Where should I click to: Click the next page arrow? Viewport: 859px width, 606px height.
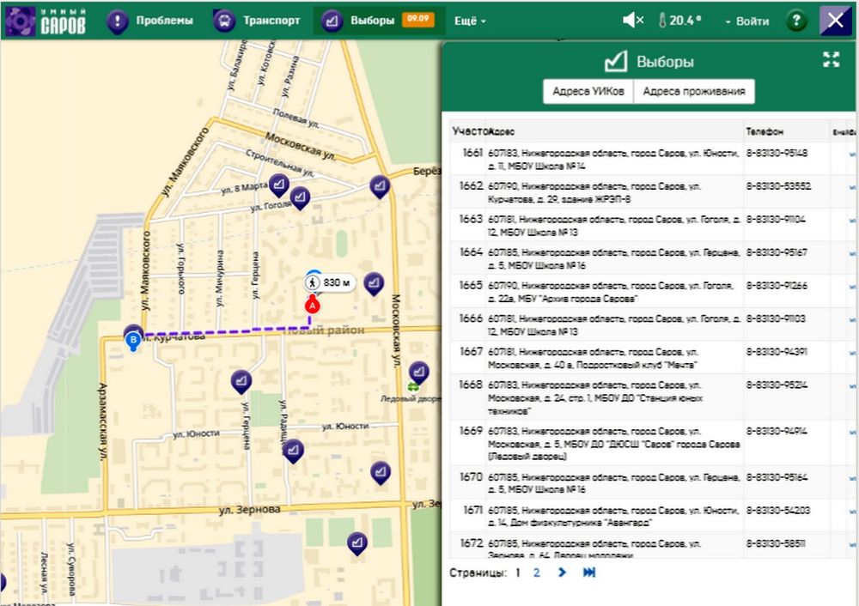(563, 573)
